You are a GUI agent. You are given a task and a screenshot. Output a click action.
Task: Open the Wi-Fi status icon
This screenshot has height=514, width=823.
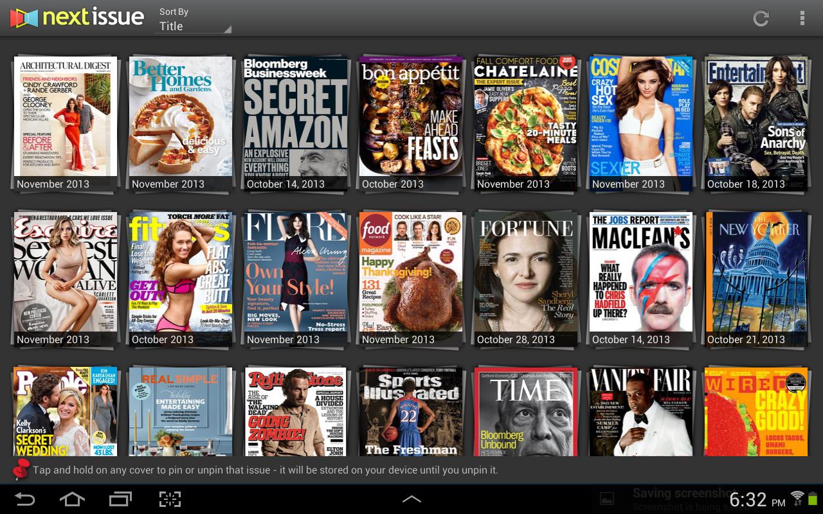(798, 498)
